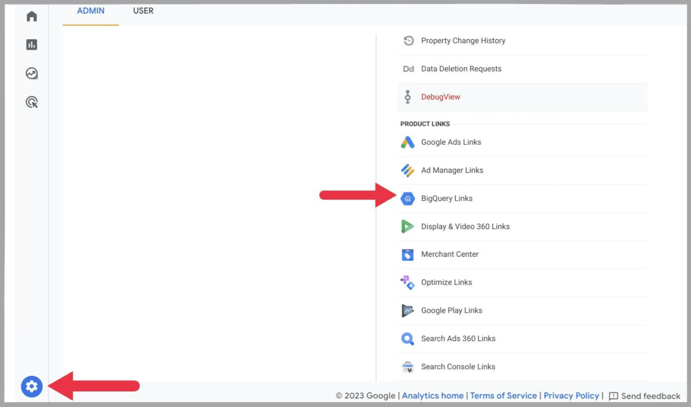Click the Privacy Policy link
This screenshot has width=691, height=407.
click(571, 395)
